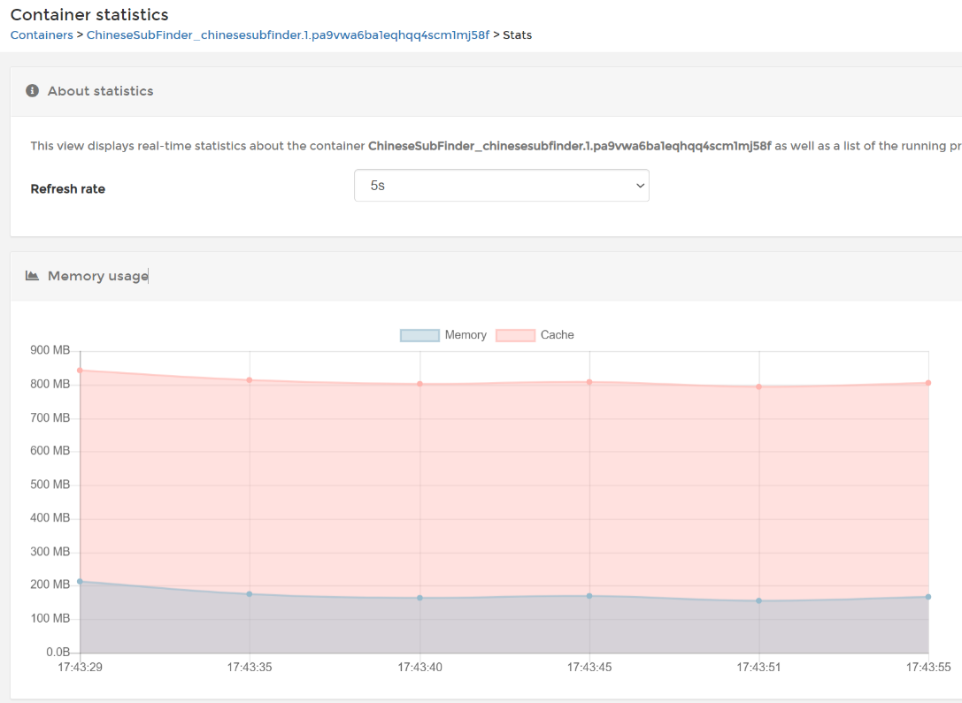
Task: Toggle the Memory legend color swatch
Action: [419, 335]
